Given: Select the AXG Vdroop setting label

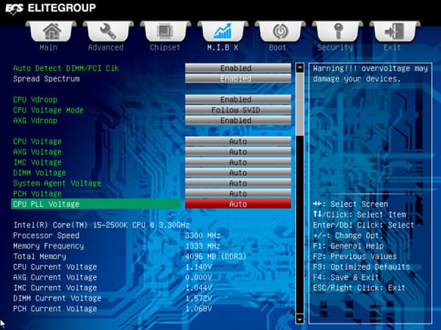Looking at the screenshot, I should click(35, 120).
